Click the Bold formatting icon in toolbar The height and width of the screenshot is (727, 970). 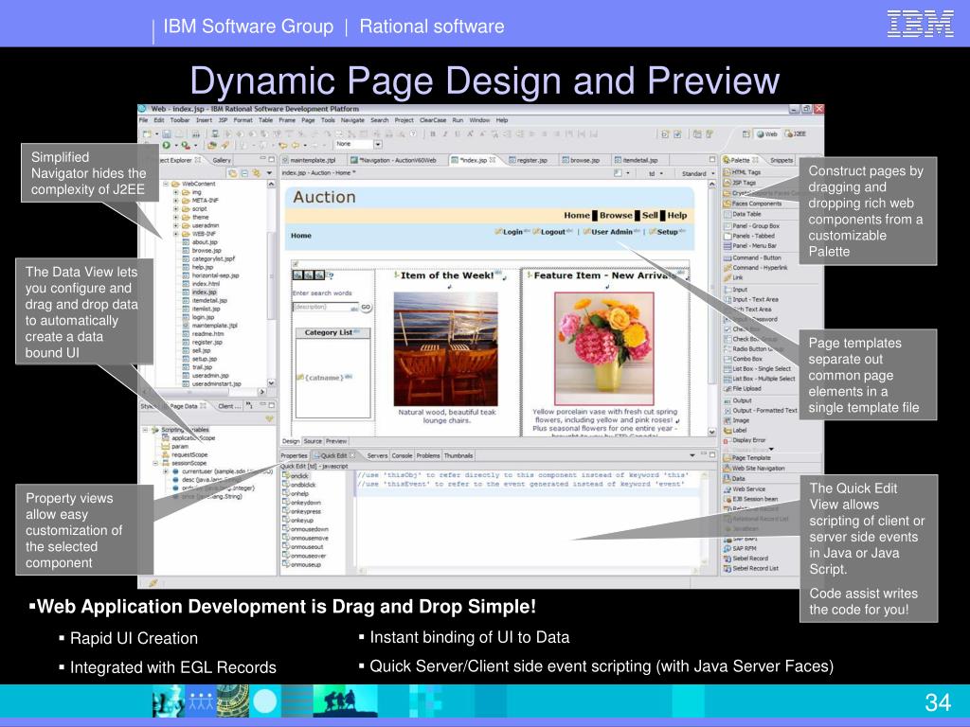(432, 133)
